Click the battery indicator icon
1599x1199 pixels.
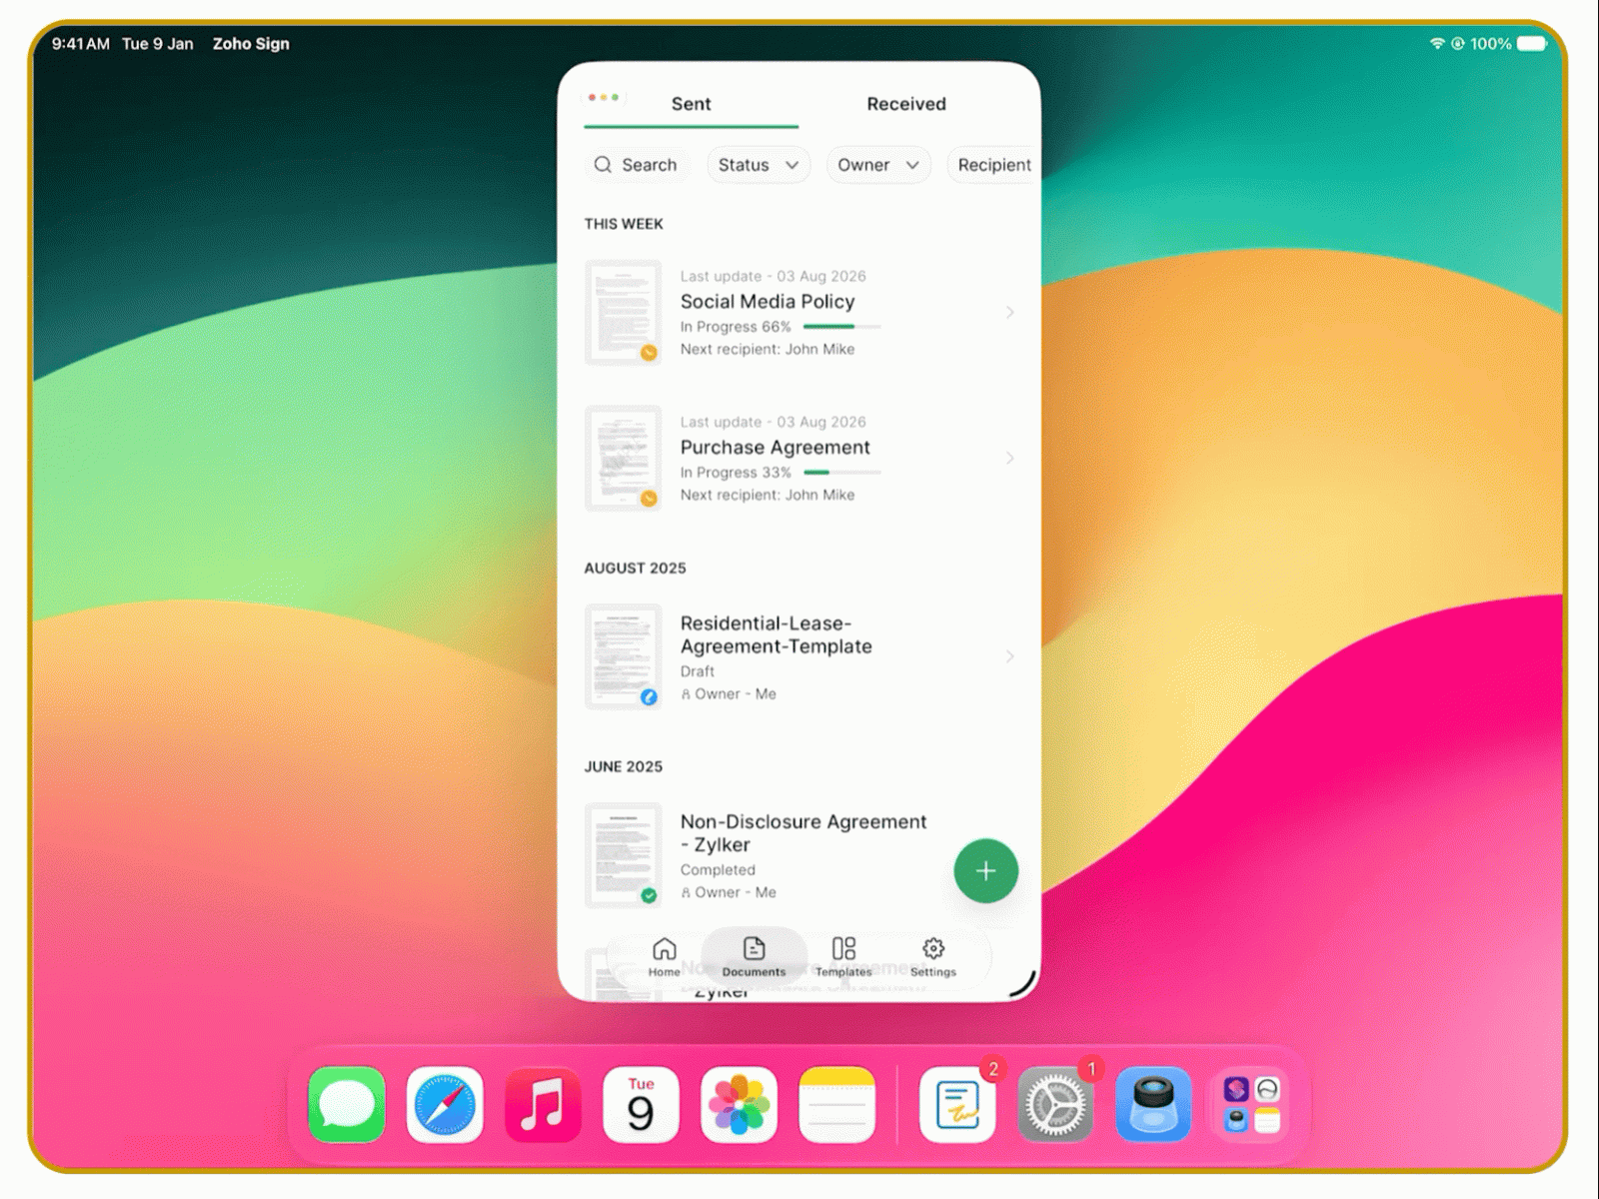click(1531, 44)
